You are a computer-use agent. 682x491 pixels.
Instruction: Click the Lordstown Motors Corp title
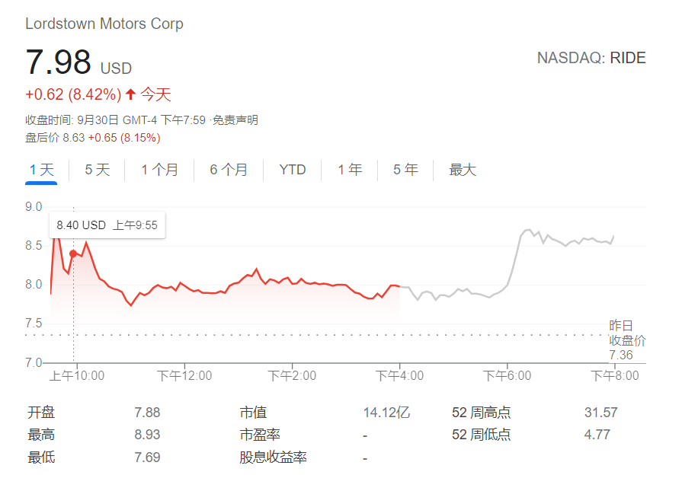pyautogui.click(x=104, y=24)
